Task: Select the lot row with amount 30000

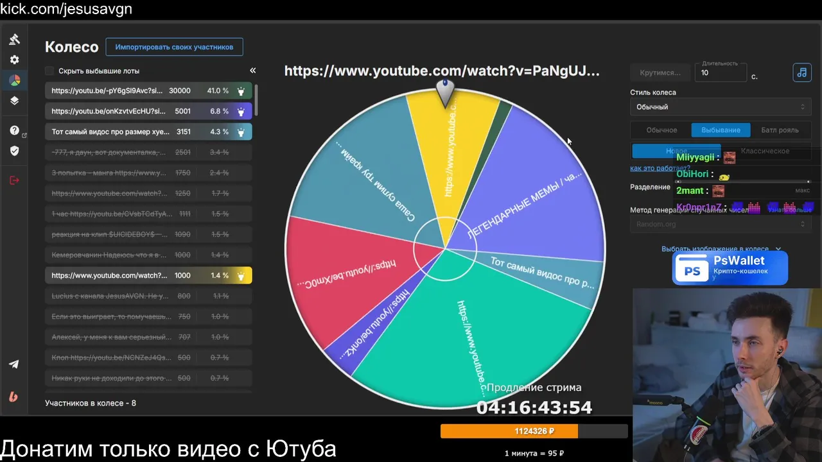Action: tap(148, 91)
